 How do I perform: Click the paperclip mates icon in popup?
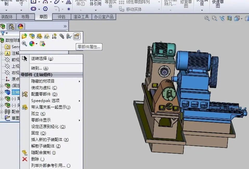(x=62, y=36)
